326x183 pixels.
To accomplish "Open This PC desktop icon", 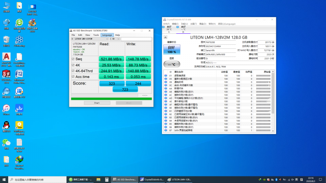I will tap(7, 7).
